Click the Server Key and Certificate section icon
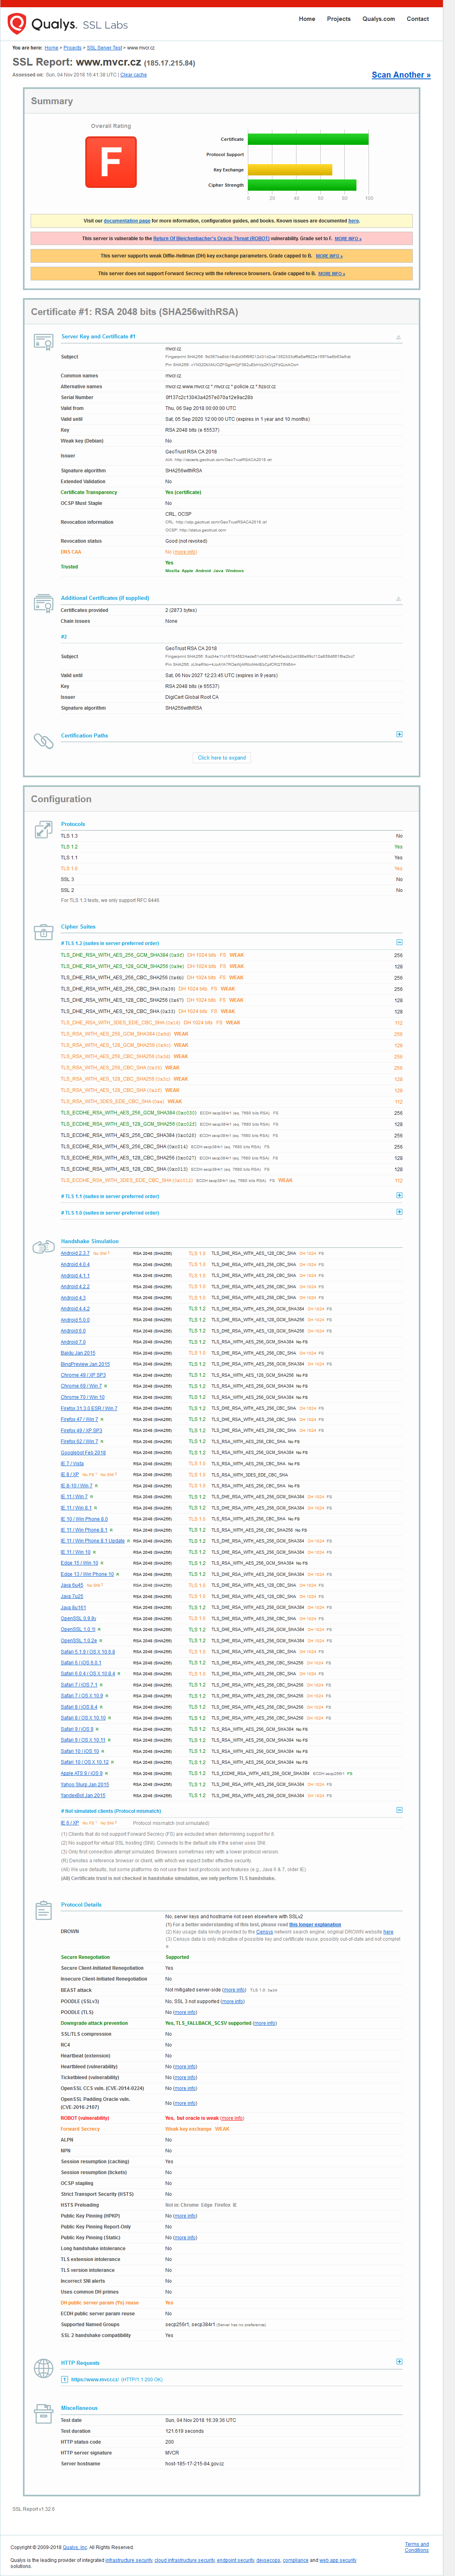The height and width of the screenshot is (2576, 455). coord(43,342)
